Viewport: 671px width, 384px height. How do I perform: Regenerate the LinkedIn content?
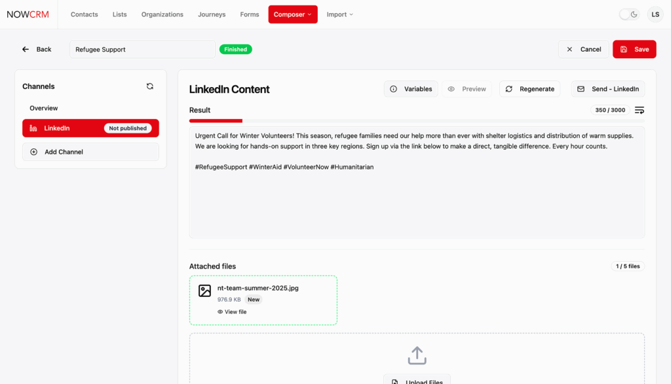pos(529,89)
